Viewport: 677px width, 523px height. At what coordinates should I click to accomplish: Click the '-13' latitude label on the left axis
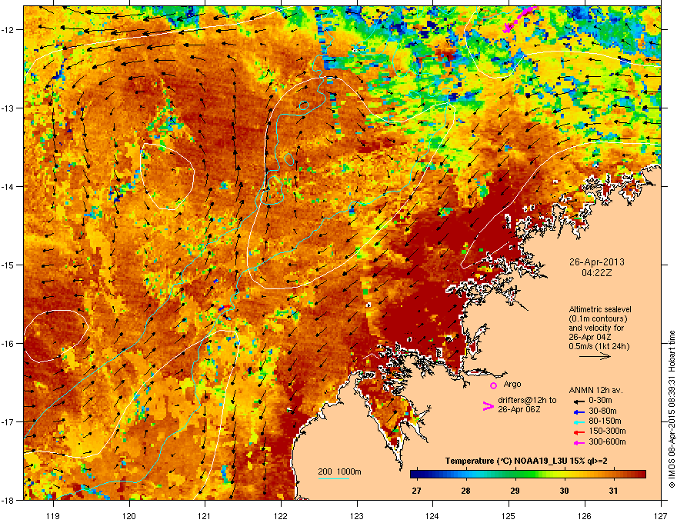coord(8,108)
